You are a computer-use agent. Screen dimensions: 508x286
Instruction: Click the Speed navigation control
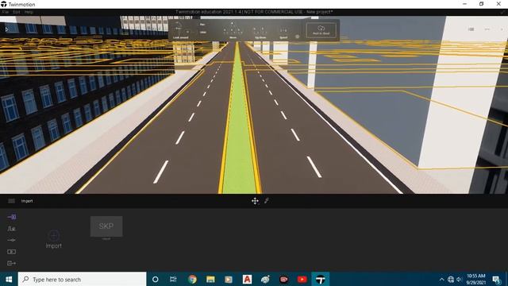click(x=283, y=33)
